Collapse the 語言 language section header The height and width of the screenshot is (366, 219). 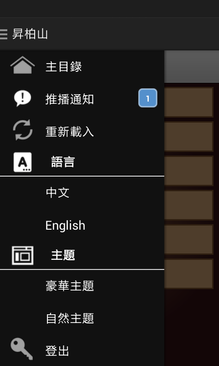click(82, 162)
